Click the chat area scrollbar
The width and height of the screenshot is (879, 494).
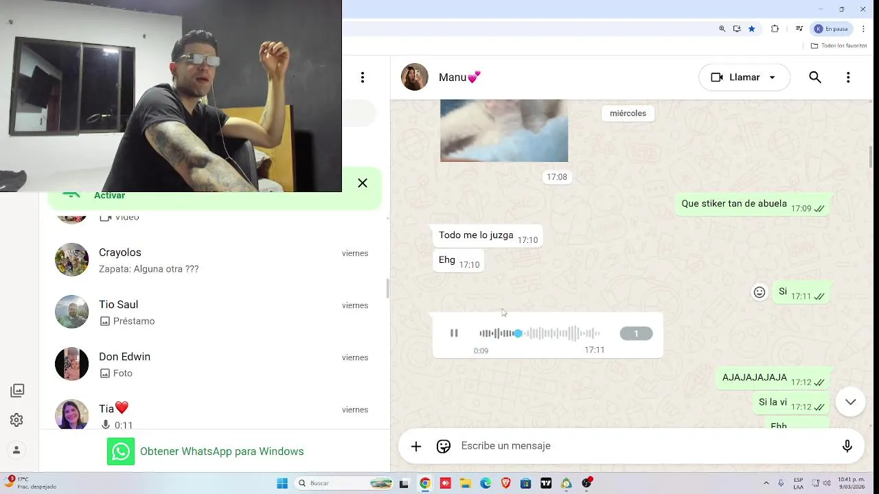(x=871, y=156)
